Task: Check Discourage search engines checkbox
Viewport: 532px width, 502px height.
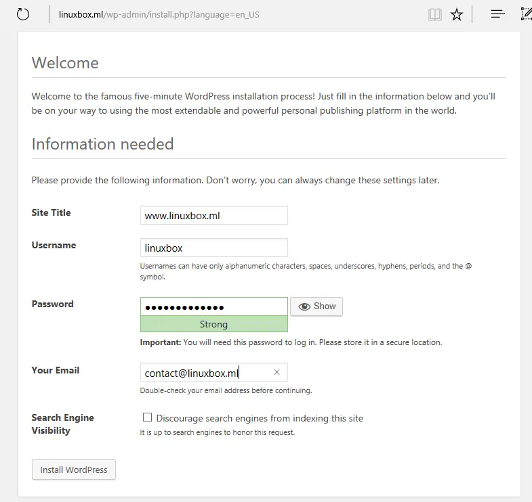Action: [147, 417]
